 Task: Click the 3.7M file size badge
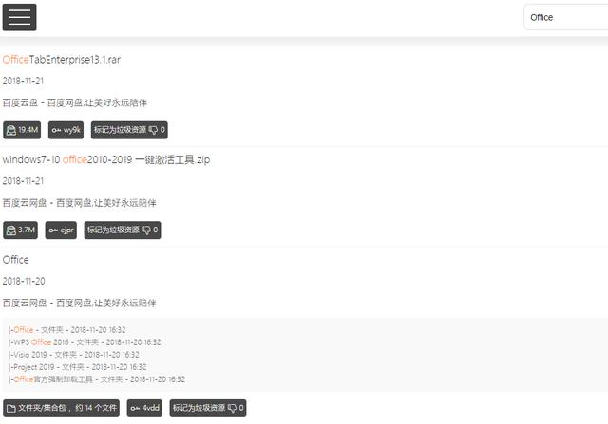coord(20,230)
